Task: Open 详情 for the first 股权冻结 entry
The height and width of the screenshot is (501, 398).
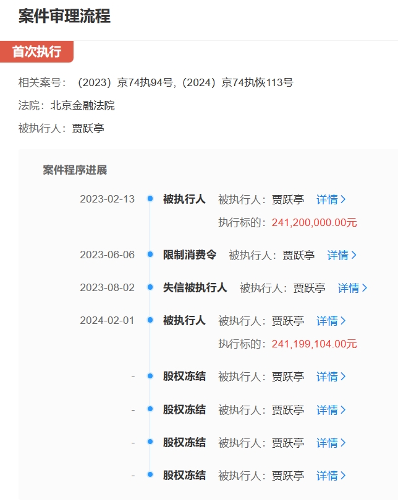Action: click(331, 377)
